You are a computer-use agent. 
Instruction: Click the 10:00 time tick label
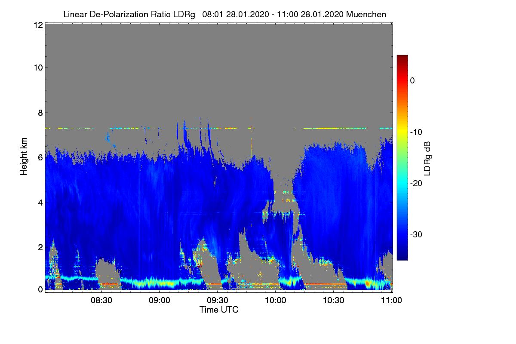pyautogui.click(x=276, y=300)
